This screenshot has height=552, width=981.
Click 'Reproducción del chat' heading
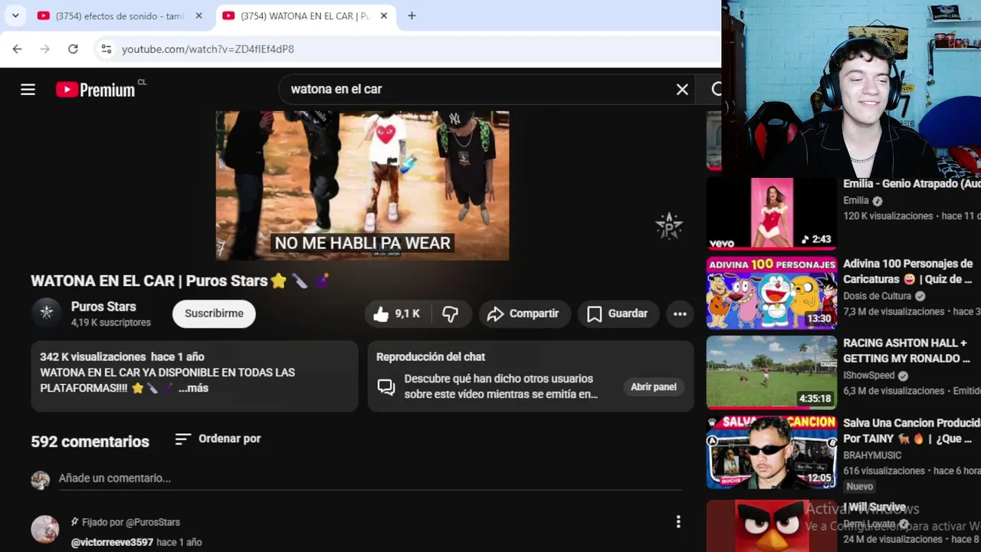(431, 356)
